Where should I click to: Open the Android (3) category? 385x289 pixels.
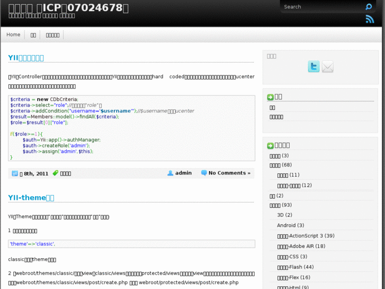290,225
